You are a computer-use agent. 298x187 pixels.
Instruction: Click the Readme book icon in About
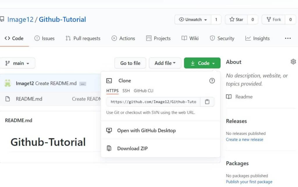pos(229,97)
